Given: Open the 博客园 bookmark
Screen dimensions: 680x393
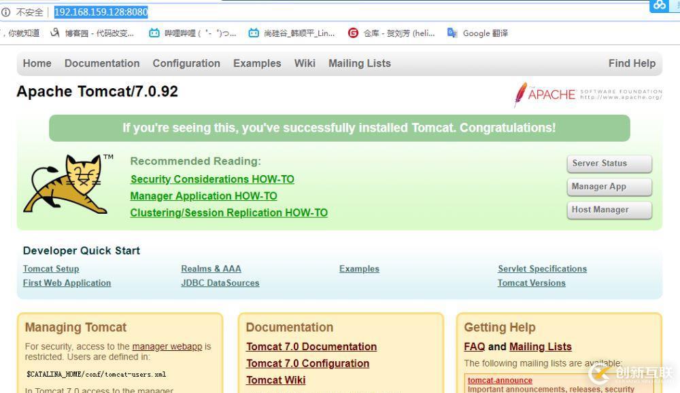Looking at the screenshot, I should (92, 33).
